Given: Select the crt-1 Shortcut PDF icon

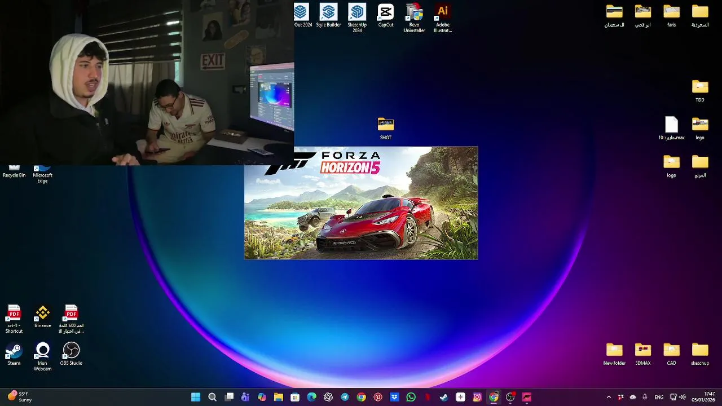Looking at the screenshot, I should [x=14, y=319].
